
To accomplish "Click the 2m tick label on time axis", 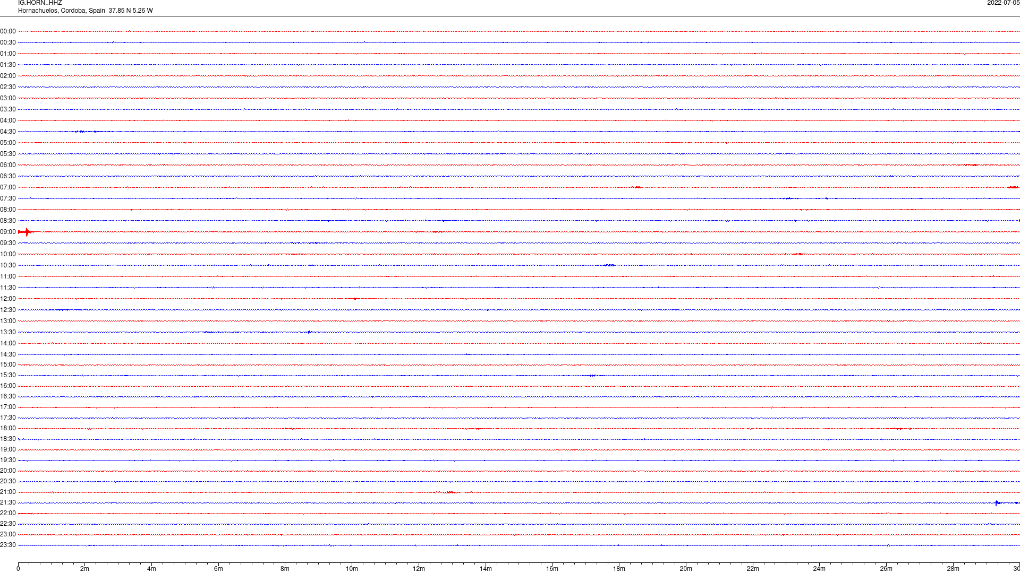I will click(x=84, y=569).
